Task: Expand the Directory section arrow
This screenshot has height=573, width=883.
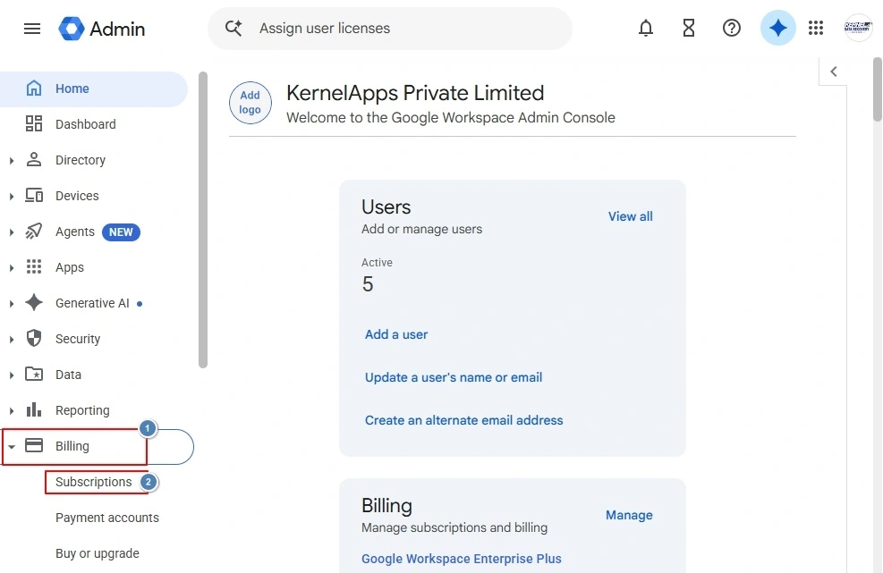Action: coord(12,160)
